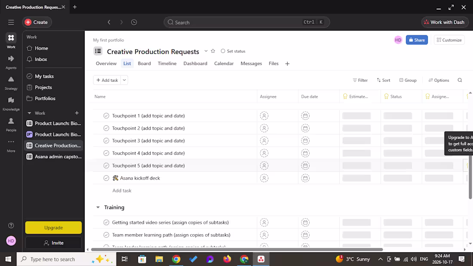Open the Add task dropdown arrow
The image size is (473, 266).
(x=124, y=80)
